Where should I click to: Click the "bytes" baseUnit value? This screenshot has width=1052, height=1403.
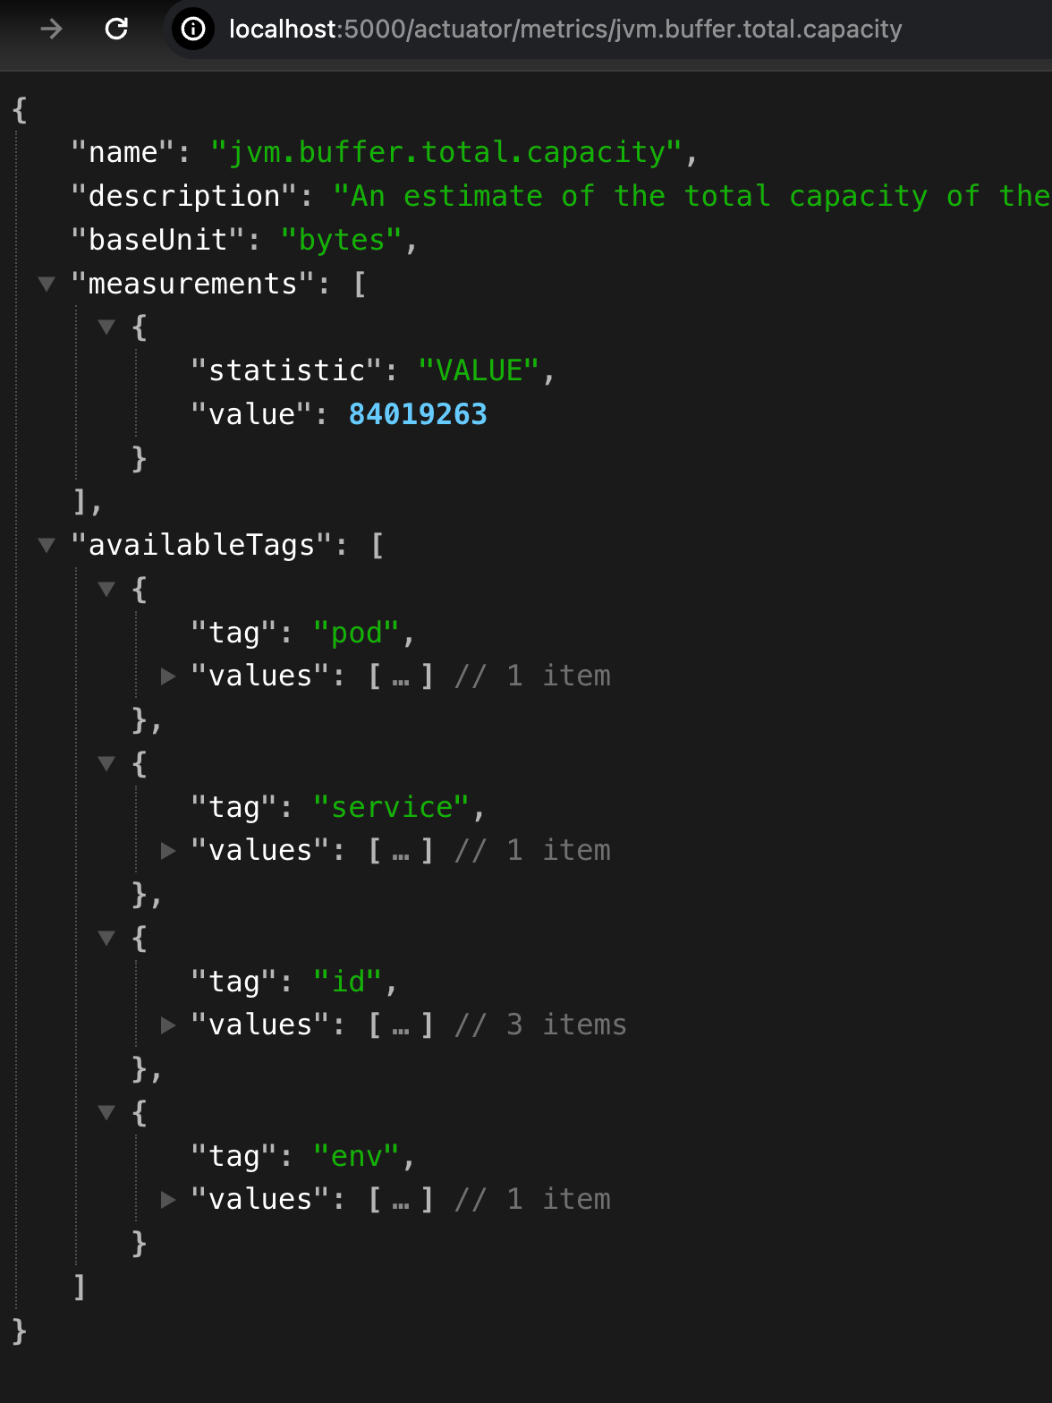click(x=341, y=240)
